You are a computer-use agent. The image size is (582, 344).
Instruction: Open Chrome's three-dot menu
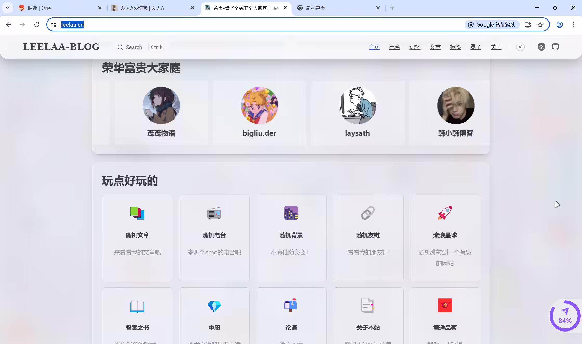coord(574,25)
